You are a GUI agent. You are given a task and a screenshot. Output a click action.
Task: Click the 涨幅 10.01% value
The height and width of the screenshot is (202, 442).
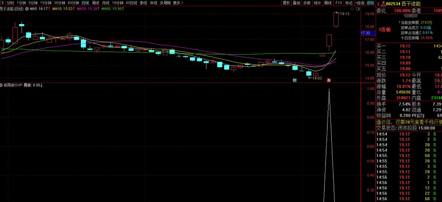click(404, 87)
